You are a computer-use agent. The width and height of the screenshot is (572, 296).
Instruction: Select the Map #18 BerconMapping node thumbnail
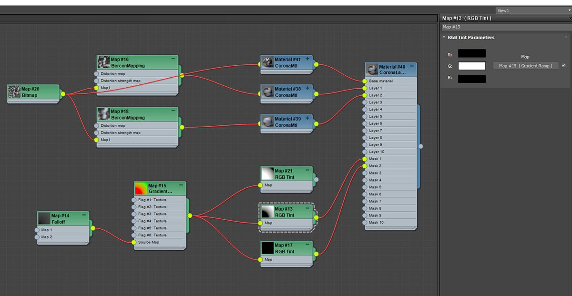tap(103, 114)
